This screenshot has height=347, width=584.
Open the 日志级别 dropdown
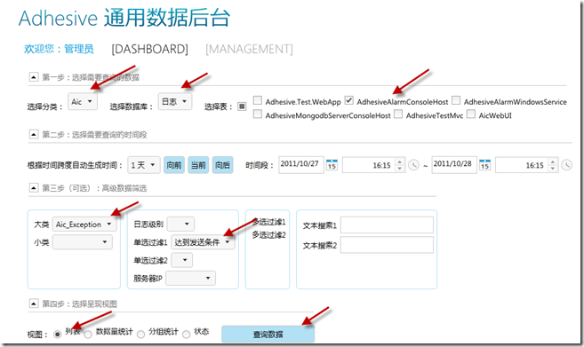point(180,224)
